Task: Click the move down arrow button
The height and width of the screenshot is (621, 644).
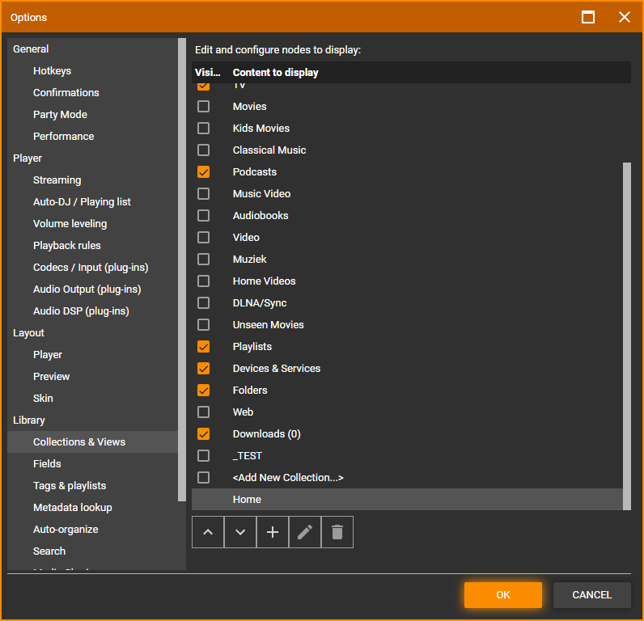Action: pos(240,532)
